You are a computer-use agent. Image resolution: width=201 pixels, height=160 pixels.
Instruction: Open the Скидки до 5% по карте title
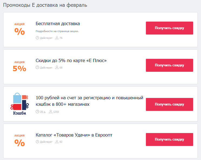coord(71,60)
